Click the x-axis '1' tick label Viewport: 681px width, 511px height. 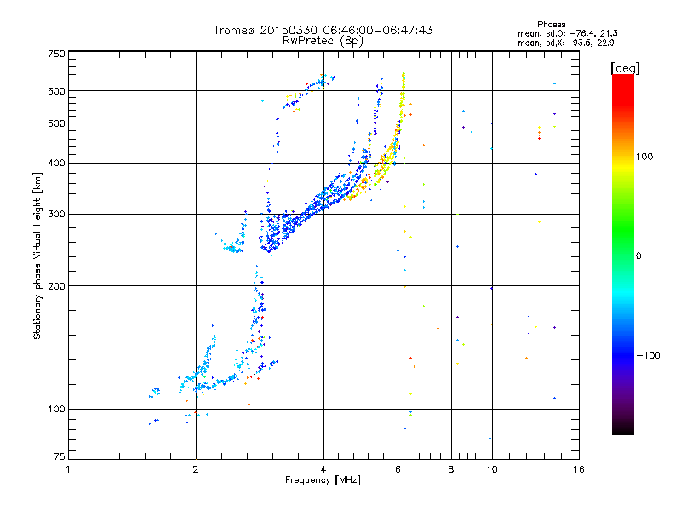click(x=68, y=469)
